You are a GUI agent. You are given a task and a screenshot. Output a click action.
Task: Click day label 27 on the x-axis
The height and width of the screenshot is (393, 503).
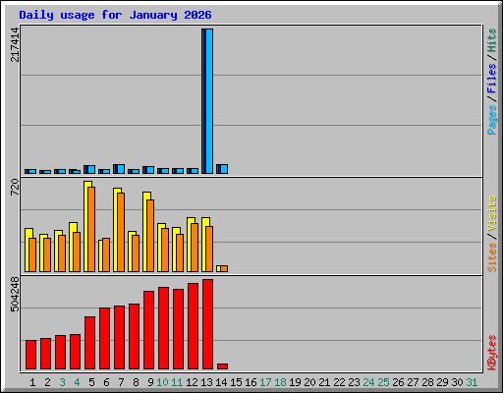click(413, 382)
